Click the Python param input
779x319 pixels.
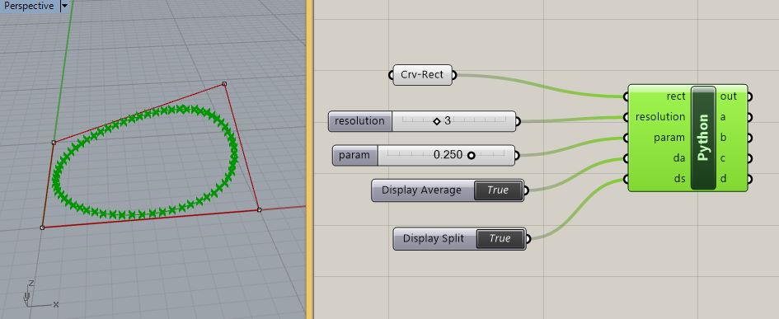pyautogui.click(x=669, y=138)
